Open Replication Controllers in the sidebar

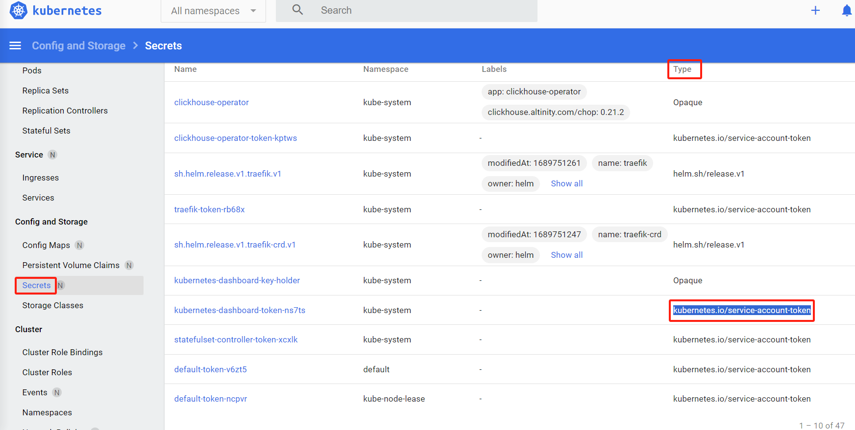[65, 111]
